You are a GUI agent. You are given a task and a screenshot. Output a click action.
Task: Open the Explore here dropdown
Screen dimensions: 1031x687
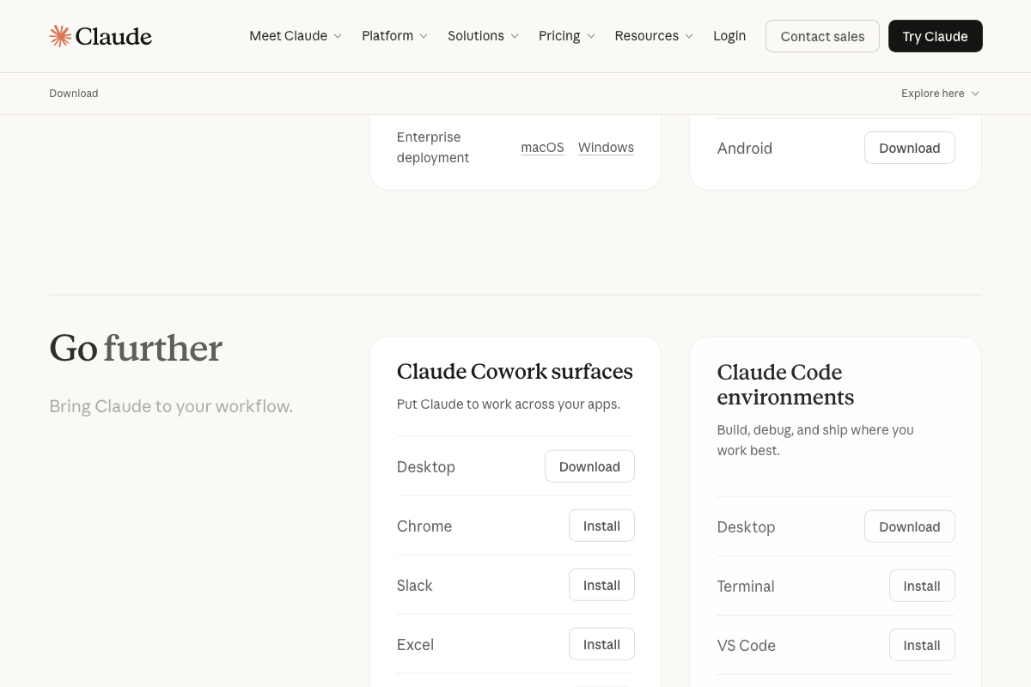coord(940,94)
